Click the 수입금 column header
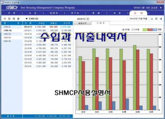This screenshot has height=119, width=165. (x=42, y=23)
